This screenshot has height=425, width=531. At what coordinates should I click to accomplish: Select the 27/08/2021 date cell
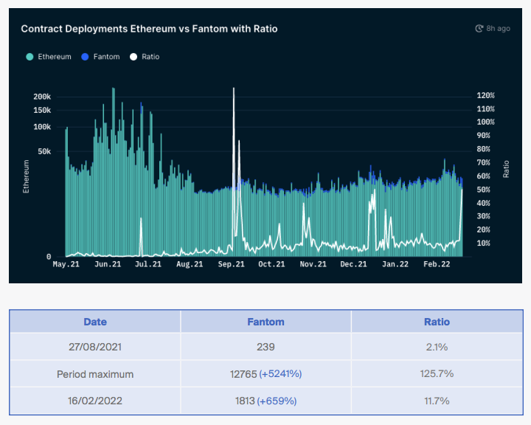pyautogui.click(x=95, y=347)
